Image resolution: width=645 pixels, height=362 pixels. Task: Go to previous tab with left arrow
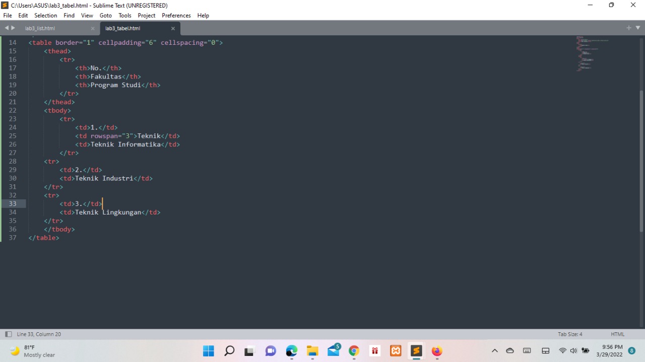7,28
